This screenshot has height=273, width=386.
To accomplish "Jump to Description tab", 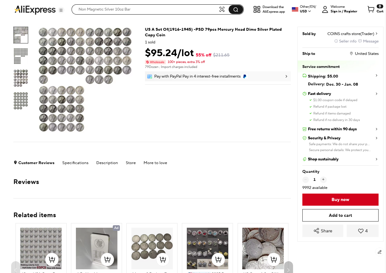I will coord(107,163).
